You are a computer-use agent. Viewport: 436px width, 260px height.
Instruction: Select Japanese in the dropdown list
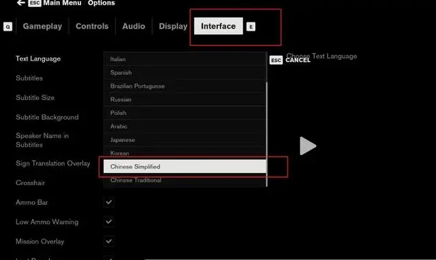[185, 140]
